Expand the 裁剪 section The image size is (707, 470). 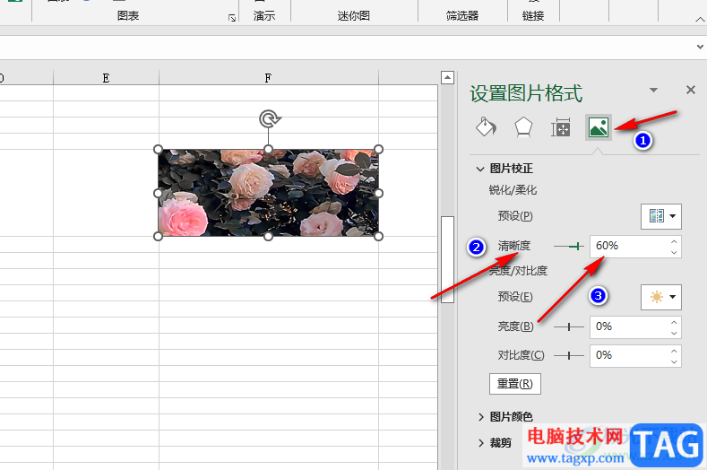(480, 443)
